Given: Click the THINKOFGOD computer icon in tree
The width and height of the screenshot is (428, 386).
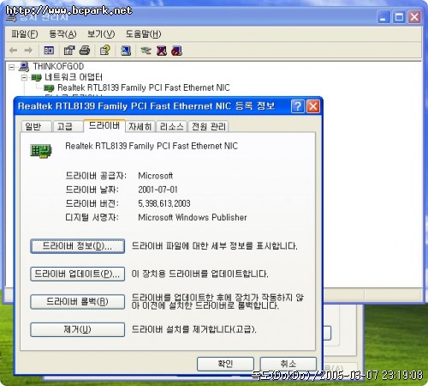Looking at the screenshot, I should [x=24, y=67].
